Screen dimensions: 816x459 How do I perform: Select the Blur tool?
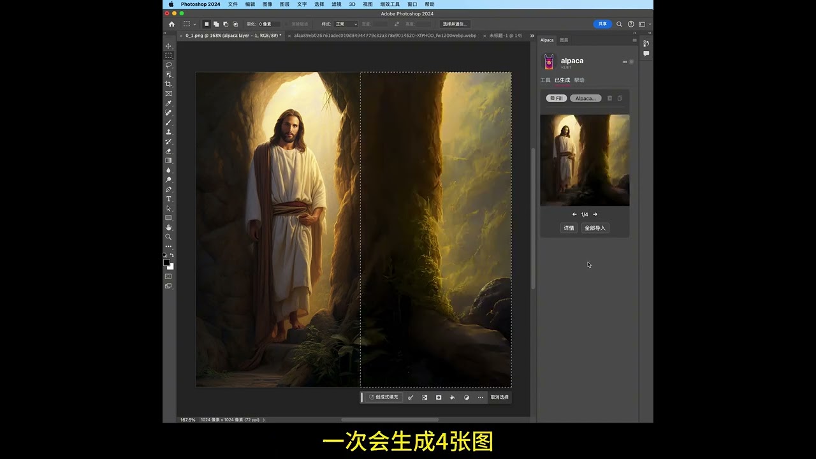point(168,170)
